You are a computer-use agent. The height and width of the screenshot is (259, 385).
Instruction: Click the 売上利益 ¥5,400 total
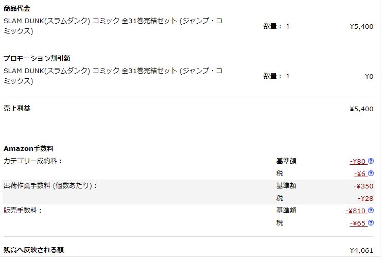[x=361, y=109]
